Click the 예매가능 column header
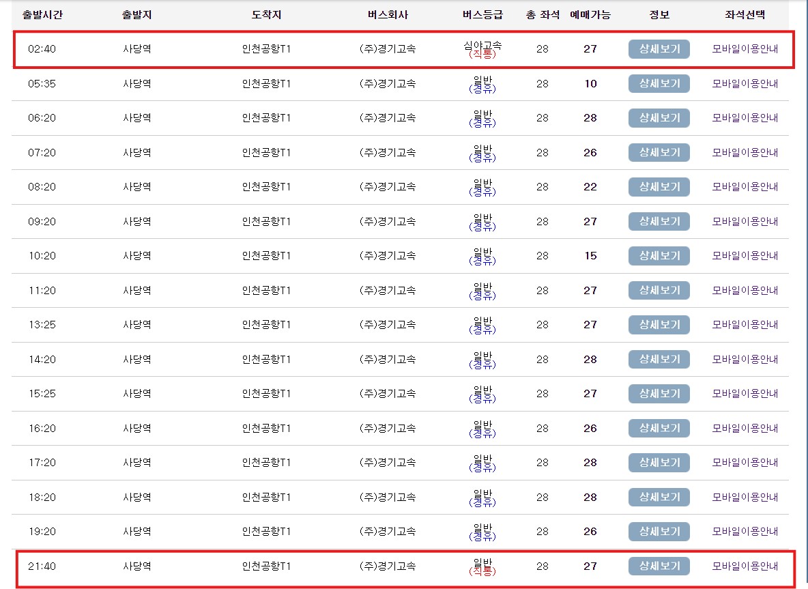The width and height of the screenshot is (808, 589). point(588,14)
